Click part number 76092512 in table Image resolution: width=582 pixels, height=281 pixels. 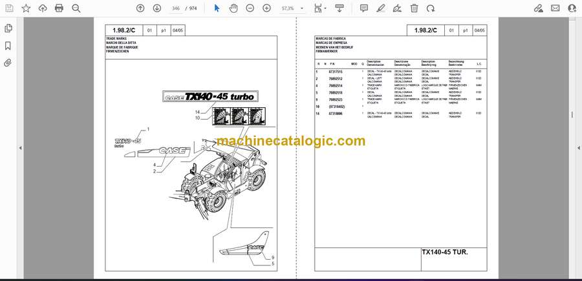pyautogui.click(x=336, y=79)
